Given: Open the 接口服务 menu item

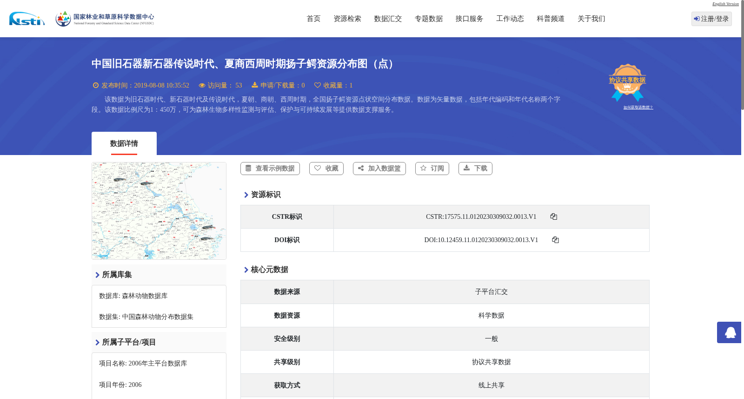Looking at the screenshot, I should (469, 19).
